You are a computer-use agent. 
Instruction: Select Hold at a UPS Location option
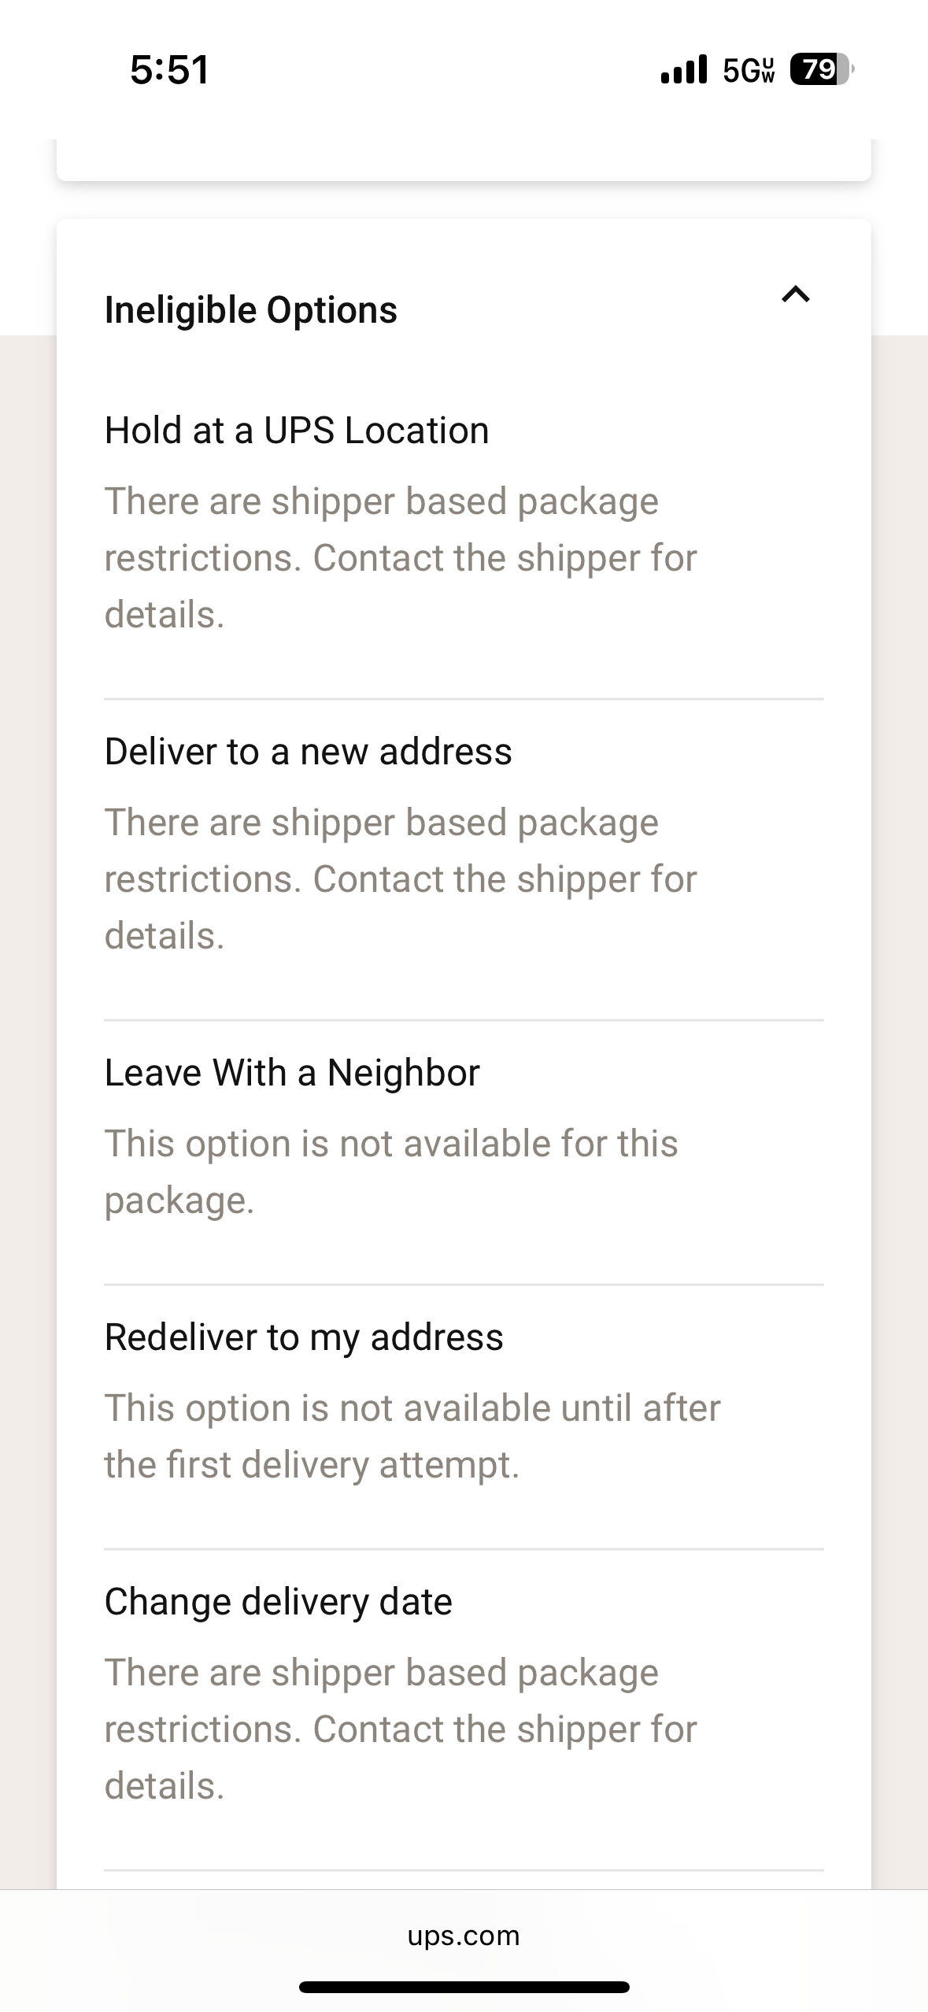(297, 431)
